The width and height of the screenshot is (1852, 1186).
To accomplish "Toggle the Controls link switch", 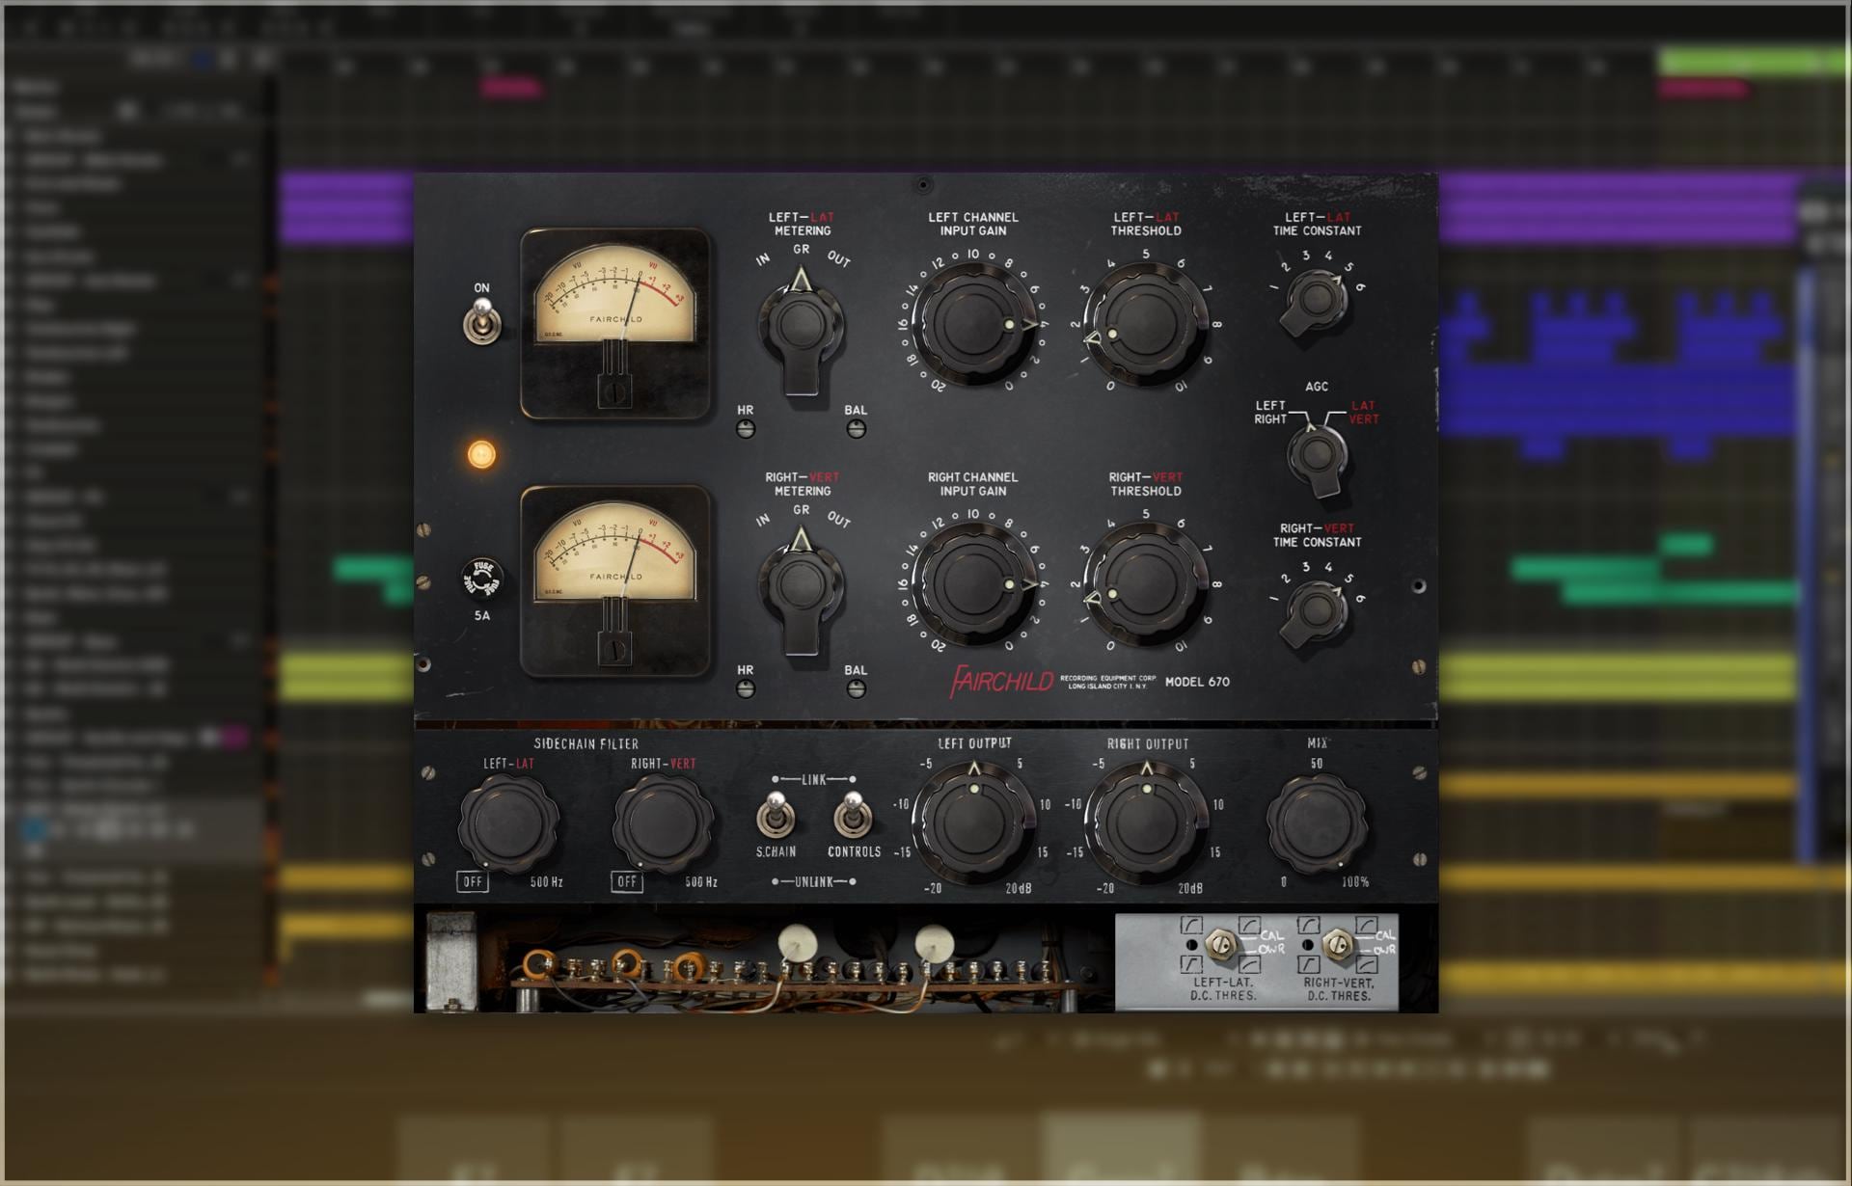I will 853,815.
